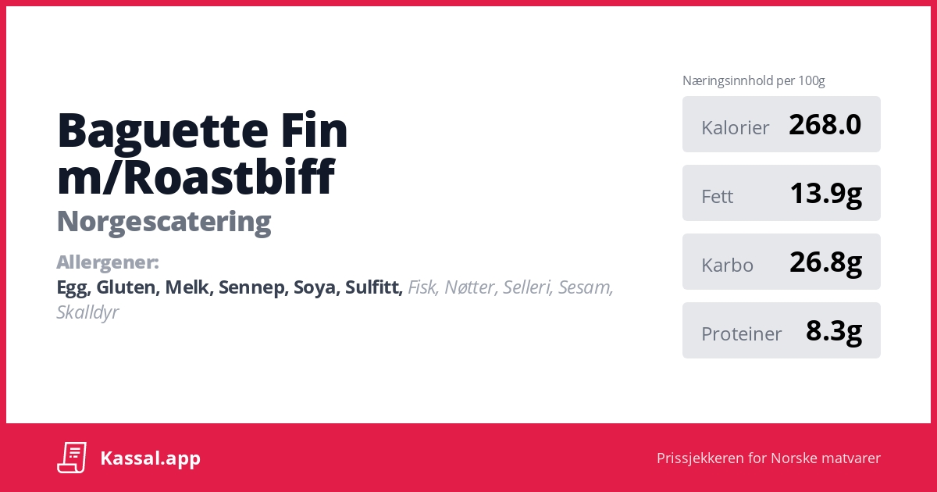Click the Sulfitt allergen
This screenshot has width=937, height=492.
pos(374,287)
